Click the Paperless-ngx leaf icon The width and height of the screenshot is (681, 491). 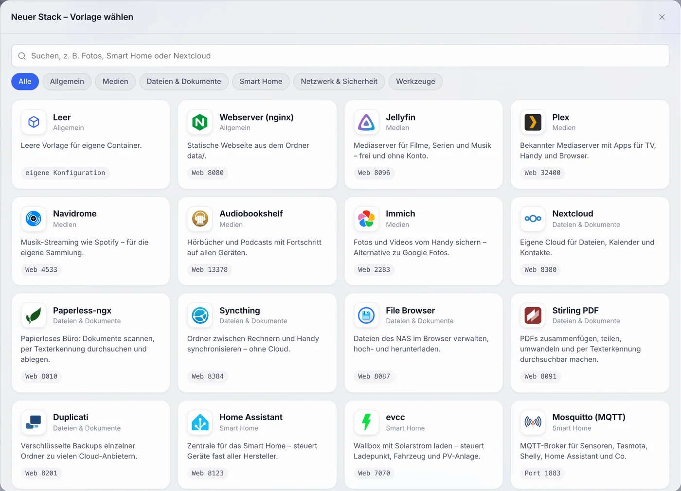click(x=34, y=316)
